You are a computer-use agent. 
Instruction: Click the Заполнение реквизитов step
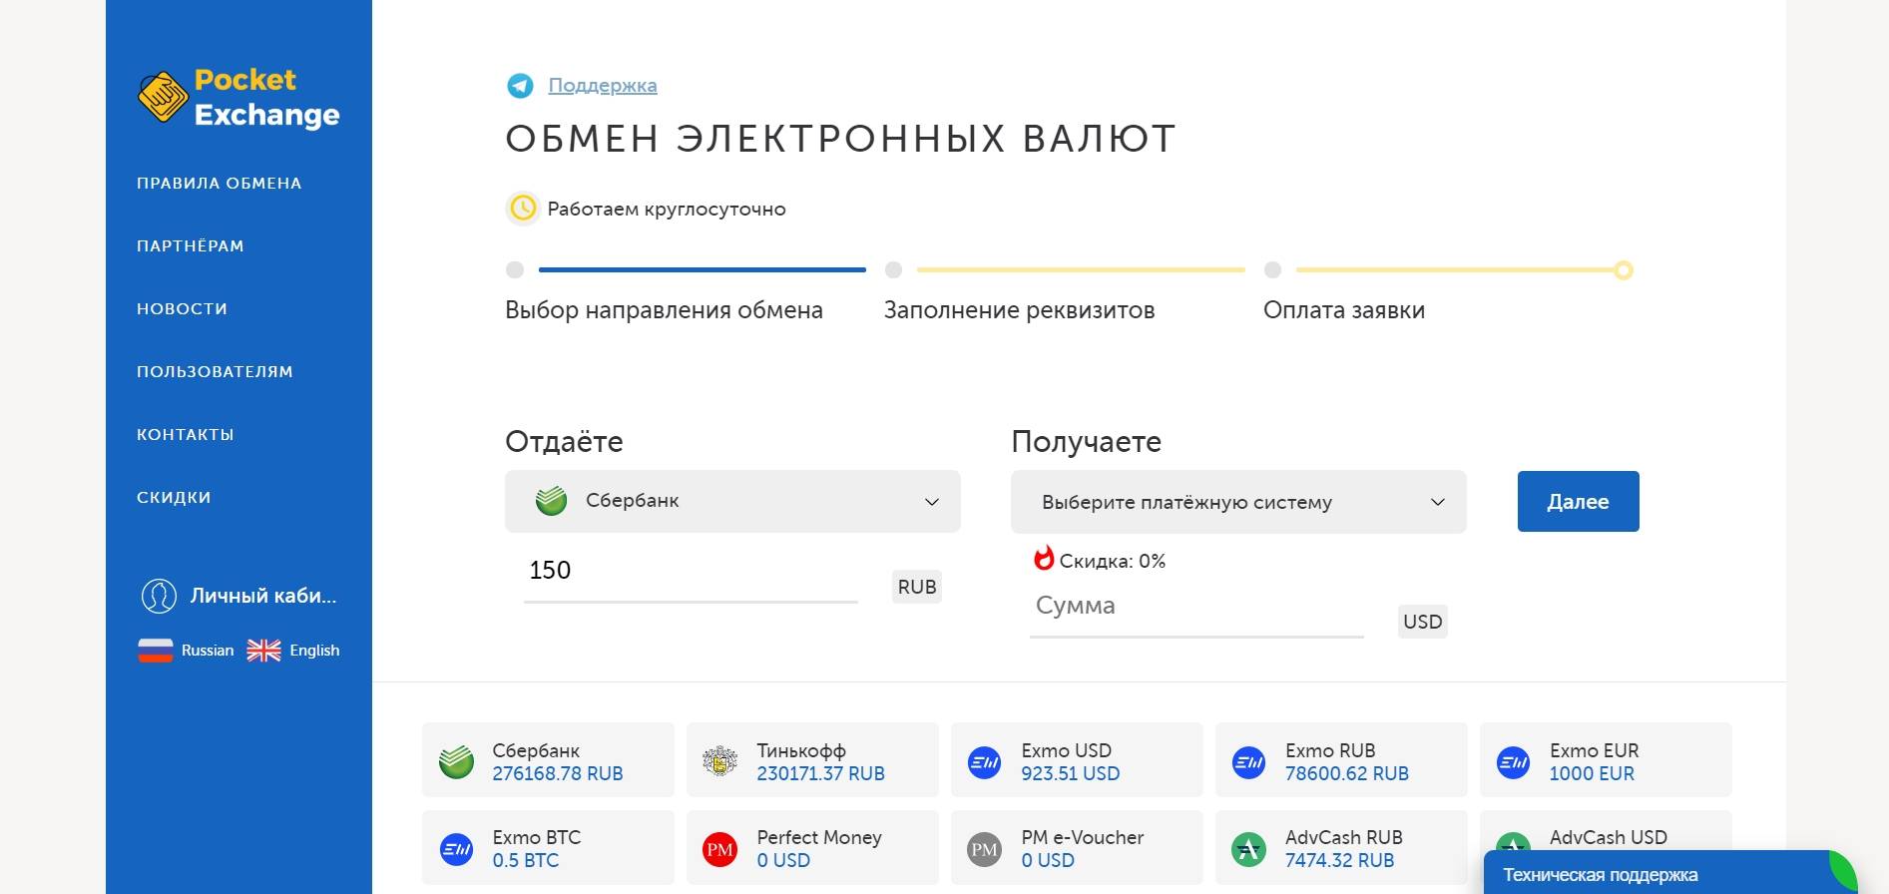pyautogui.click(x=1019, y=310)
